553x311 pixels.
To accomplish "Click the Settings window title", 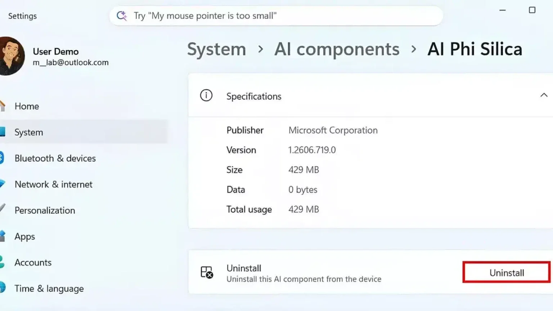I will (x=22, y=16).
